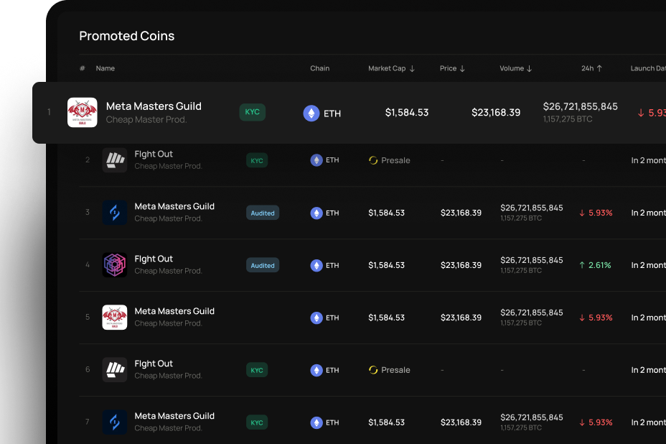Click the $1,584.53 market cap in row 3
This screenshot has width=666, height=444.
[x=387, y=213]
